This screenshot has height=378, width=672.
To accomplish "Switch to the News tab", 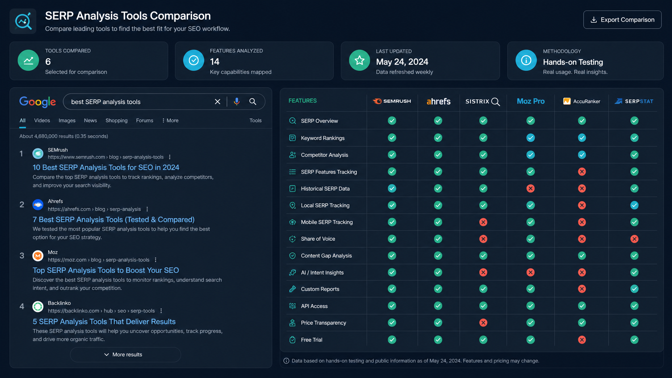I will click(90, 120).
